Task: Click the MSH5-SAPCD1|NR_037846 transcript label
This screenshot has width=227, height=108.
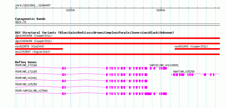Action: tap(31, 91)
